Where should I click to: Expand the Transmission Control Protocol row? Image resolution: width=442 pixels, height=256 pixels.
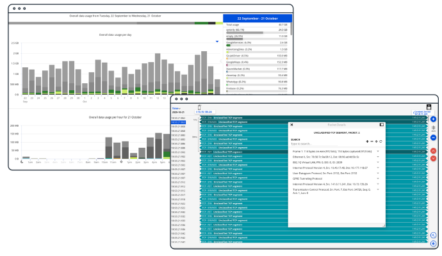(x=378, y=189)
